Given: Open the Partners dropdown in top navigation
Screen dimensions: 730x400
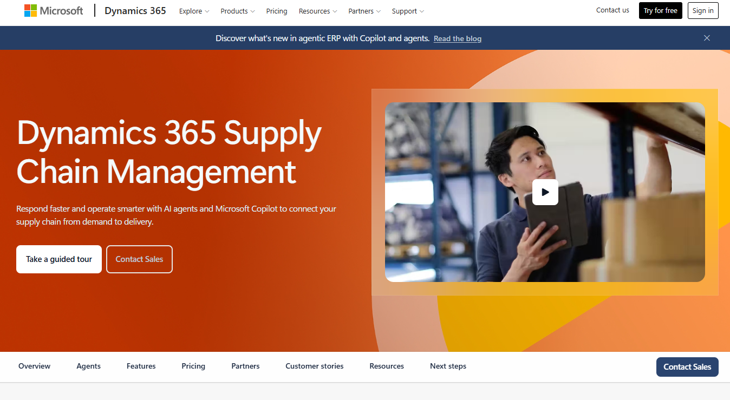Looking at the screenshot, I should [x=364, y=11].
